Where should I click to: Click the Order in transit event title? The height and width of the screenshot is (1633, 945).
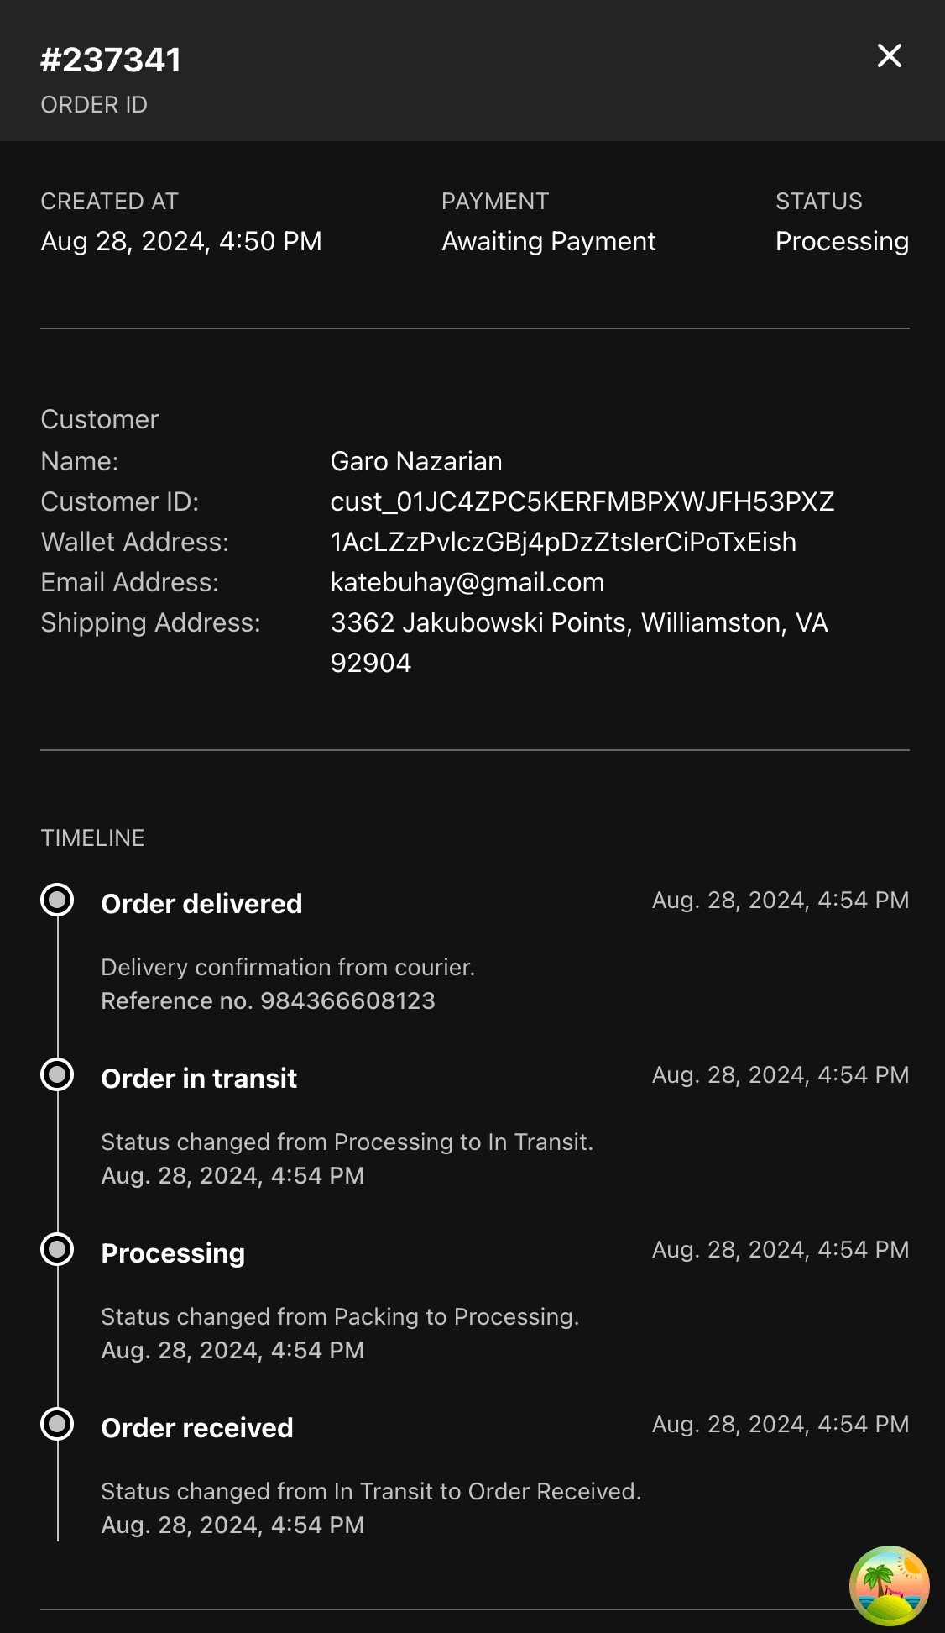pos(199,1079)
